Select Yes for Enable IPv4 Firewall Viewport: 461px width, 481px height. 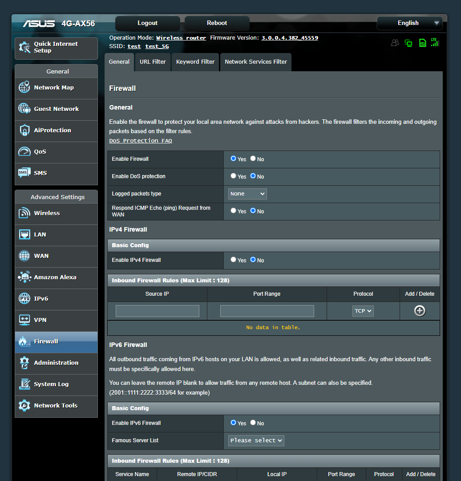click(x=233, y=260)
